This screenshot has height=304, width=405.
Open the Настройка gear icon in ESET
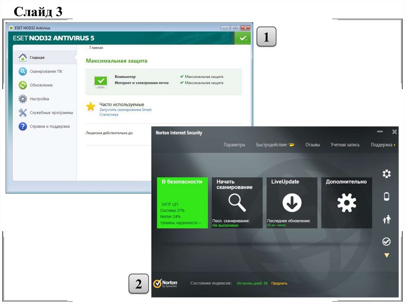click(x=23, y=99)
